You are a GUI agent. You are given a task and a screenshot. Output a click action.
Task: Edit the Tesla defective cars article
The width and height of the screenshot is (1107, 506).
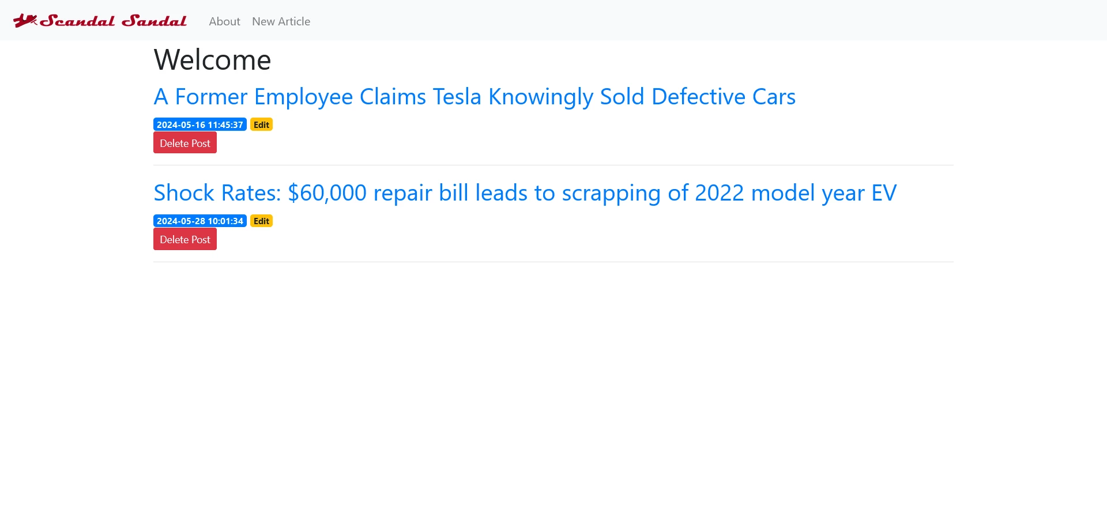(261, 124)
